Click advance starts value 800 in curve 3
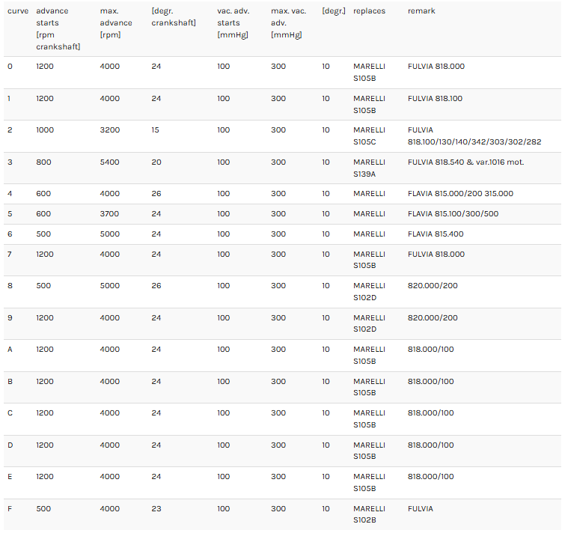The height and width of the screenshot is (536, 562). pyautogui.click(x=43, y=162)
